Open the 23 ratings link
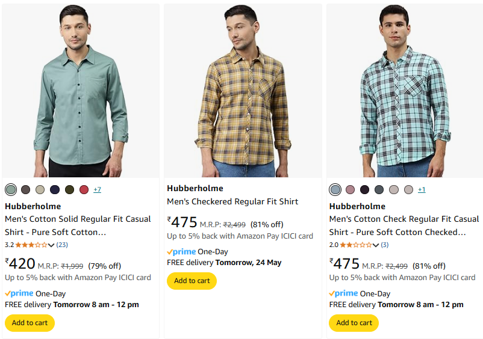 62,245
